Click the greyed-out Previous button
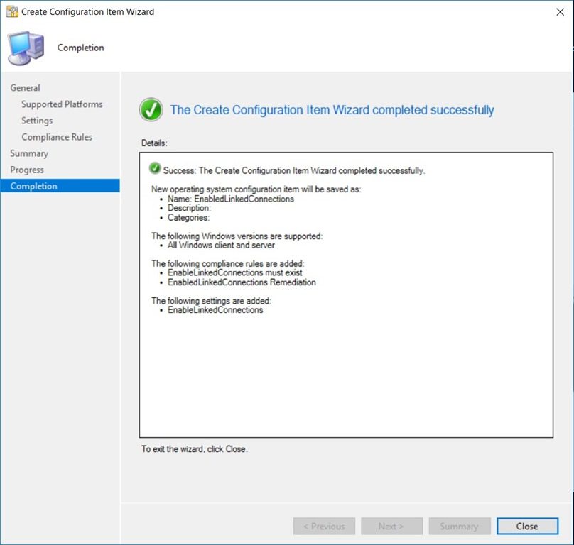This screenshot has width=574, height=545. [x=324, y=526]
